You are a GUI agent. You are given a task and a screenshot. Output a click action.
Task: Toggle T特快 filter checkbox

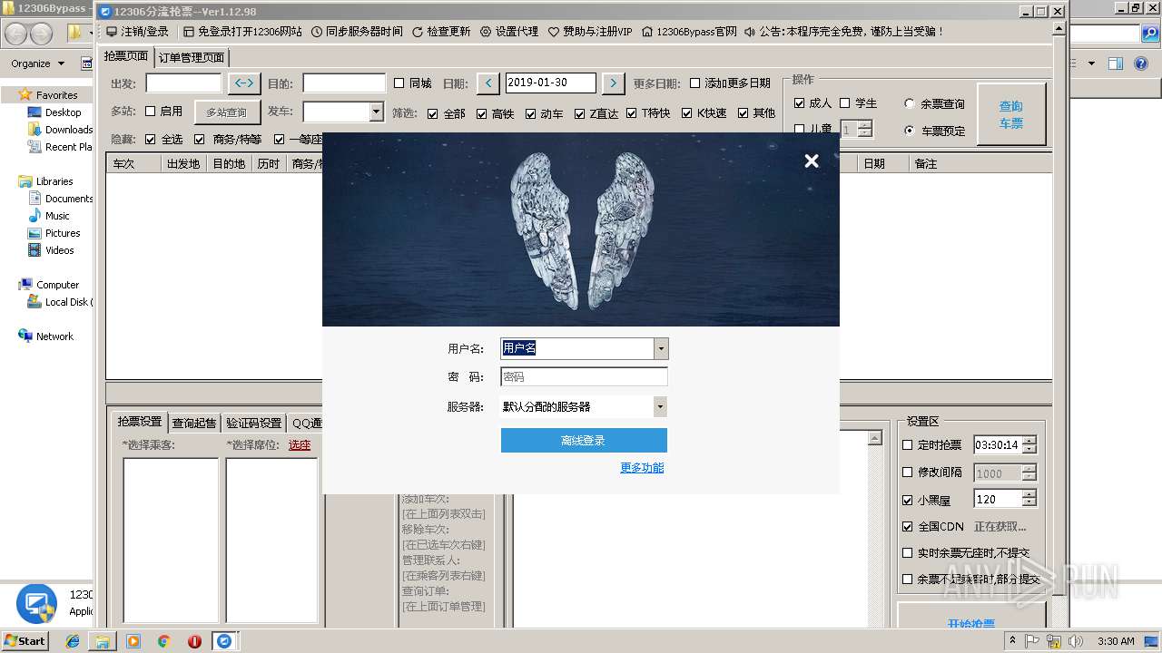pyautogui.click(x=648, y=113)
